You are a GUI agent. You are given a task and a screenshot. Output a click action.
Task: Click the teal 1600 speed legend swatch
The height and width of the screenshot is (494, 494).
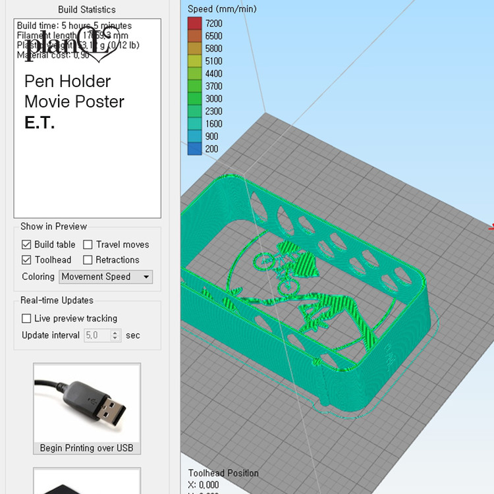[x=194, y=124]
